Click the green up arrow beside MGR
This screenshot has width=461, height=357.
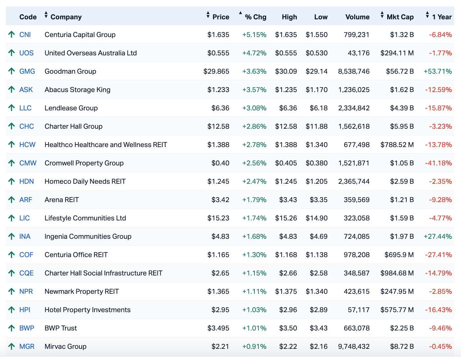point(11,346)
